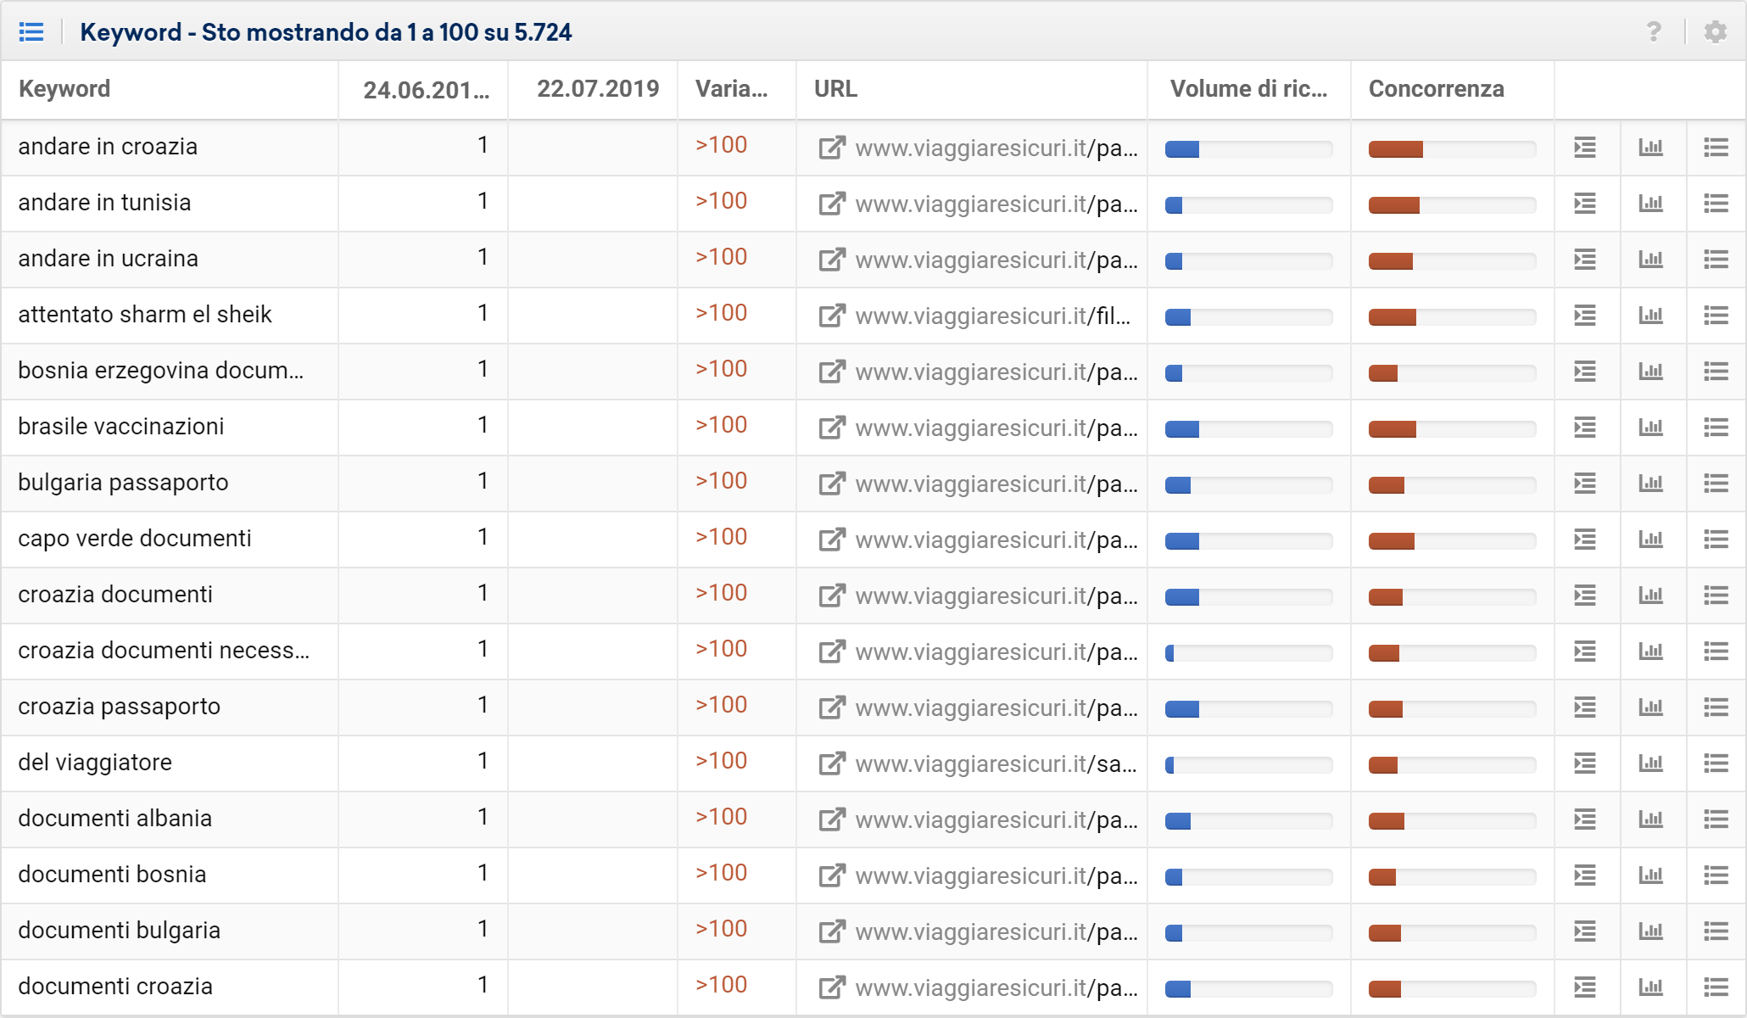Viewport: 1747px width, 1018px height.
Task: Click ranking value 1 for documenti croazia
Action: point(483,985)
